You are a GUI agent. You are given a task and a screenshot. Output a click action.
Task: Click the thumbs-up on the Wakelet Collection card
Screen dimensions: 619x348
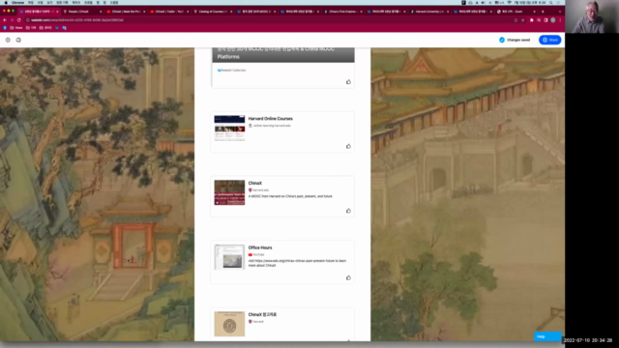tap(348, 82)
